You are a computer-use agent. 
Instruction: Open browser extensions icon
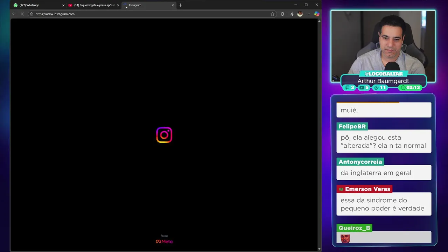282,14
